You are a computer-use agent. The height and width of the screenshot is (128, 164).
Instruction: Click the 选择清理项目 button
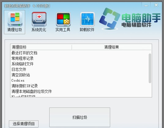coord(24,124)
